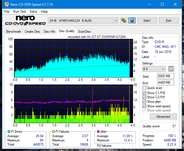This screenshot has width=184, height=151.
Task: Click the PI Failures average 0.07
Action: pyautogui.click(x=85, y=136)
